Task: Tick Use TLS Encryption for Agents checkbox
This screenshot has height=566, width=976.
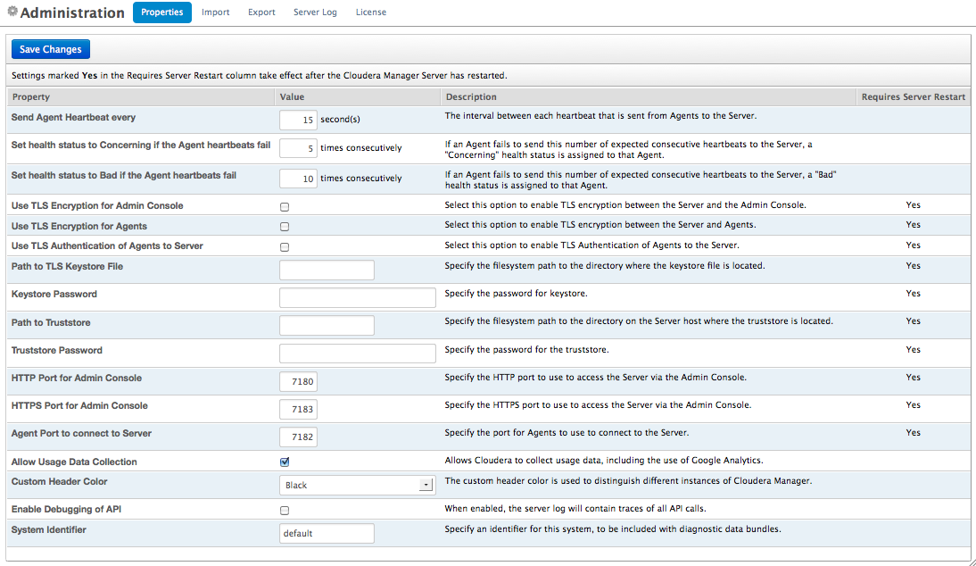Action: pyautogui.click(x=285, y=227)
